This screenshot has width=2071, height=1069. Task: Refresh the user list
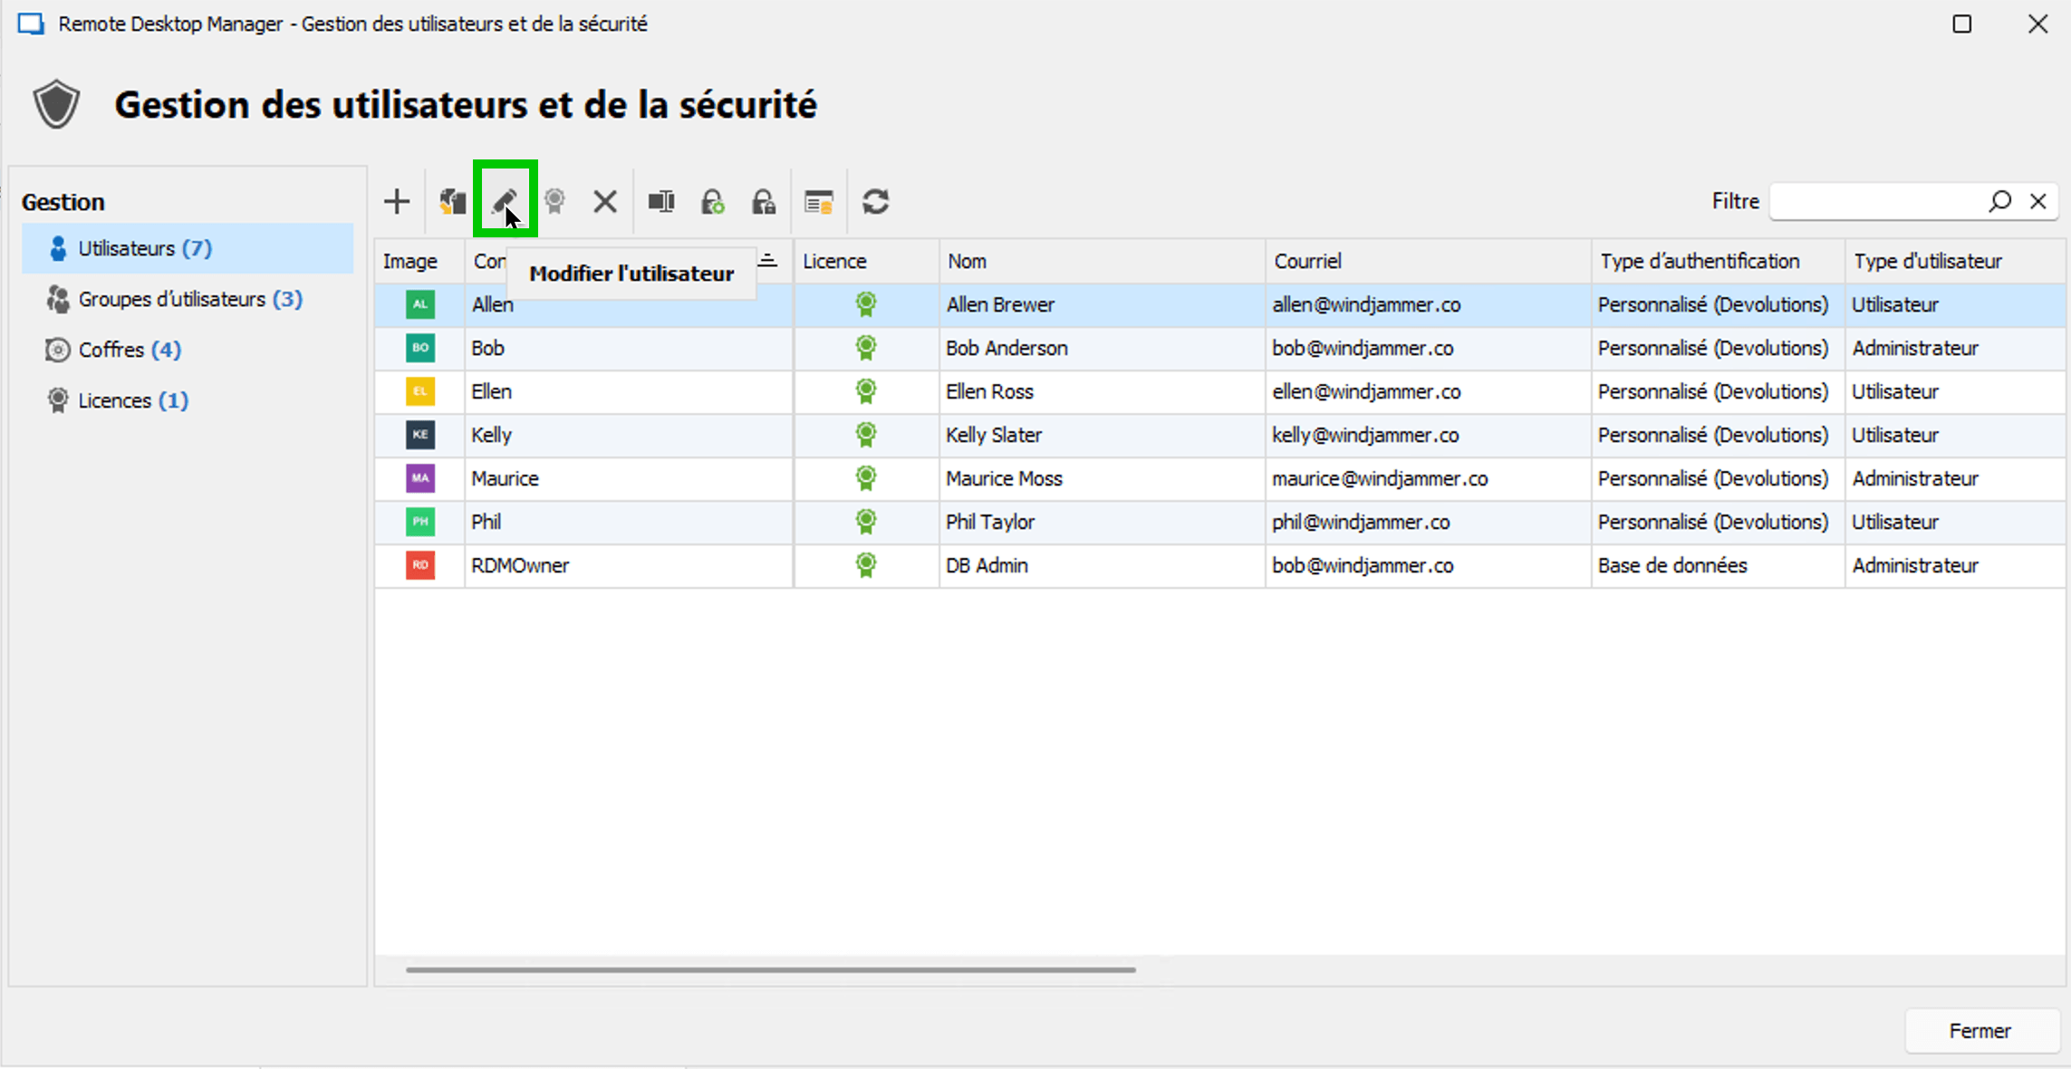point(875,201)
